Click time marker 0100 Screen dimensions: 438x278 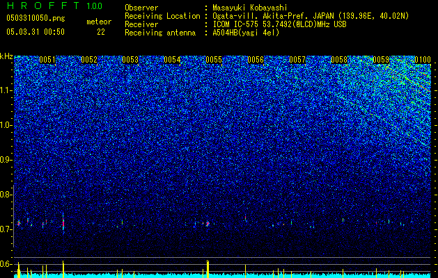coord(423,60)
